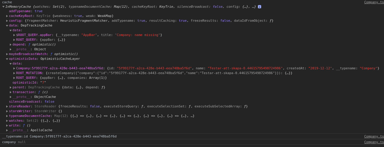Expand the transaction function entry

point(11,92)
